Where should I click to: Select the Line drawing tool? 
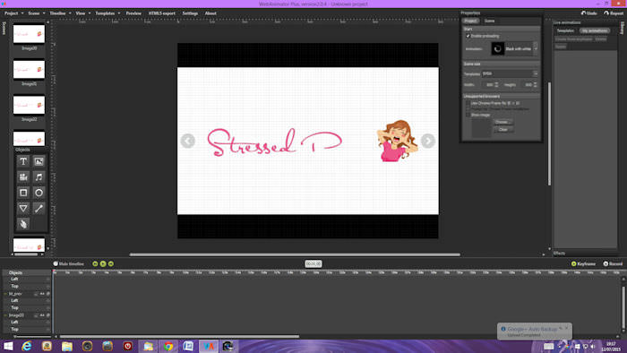click(x=39, y=208)
